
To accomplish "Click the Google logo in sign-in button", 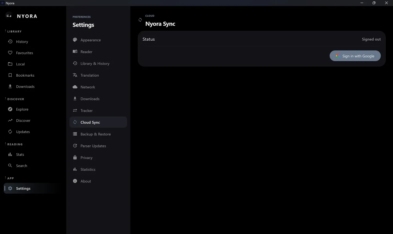I will tap(338, 56).
